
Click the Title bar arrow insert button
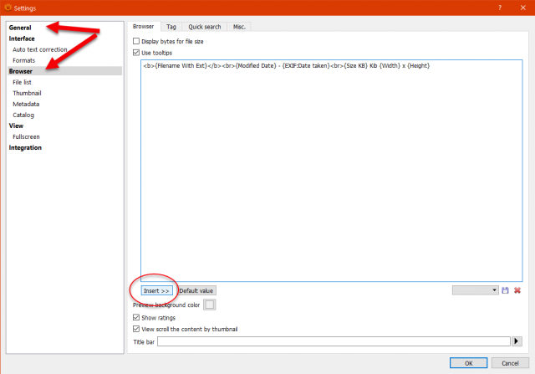[x=517, y=341]
